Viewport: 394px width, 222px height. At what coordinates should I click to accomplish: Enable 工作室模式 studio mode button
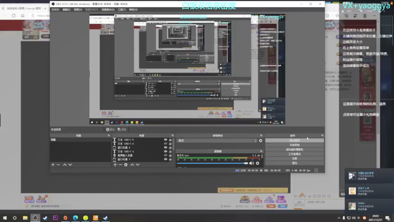tap(295, 154)
